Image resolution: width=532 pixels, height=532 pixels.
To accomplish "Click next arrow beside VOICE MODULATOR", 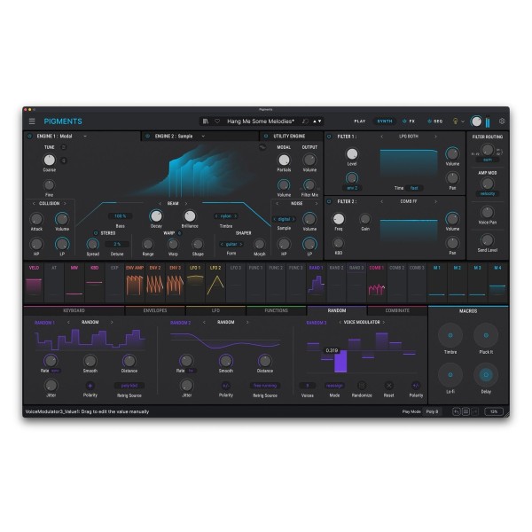I will tap(384, 322).
